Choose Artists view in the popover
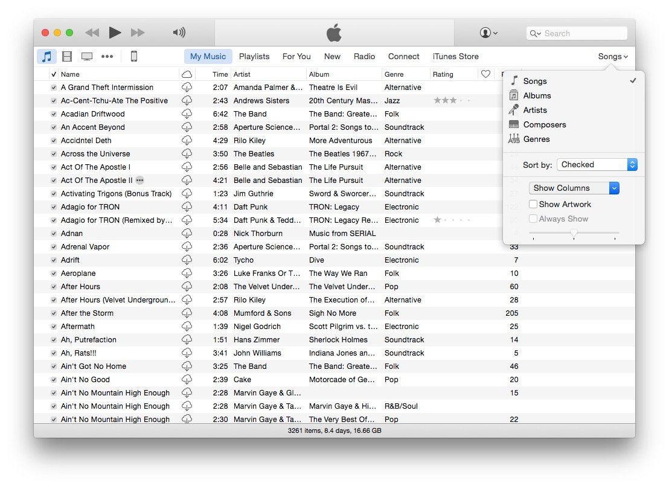Screen dimensions: 669x486 (x=574, y=110)
